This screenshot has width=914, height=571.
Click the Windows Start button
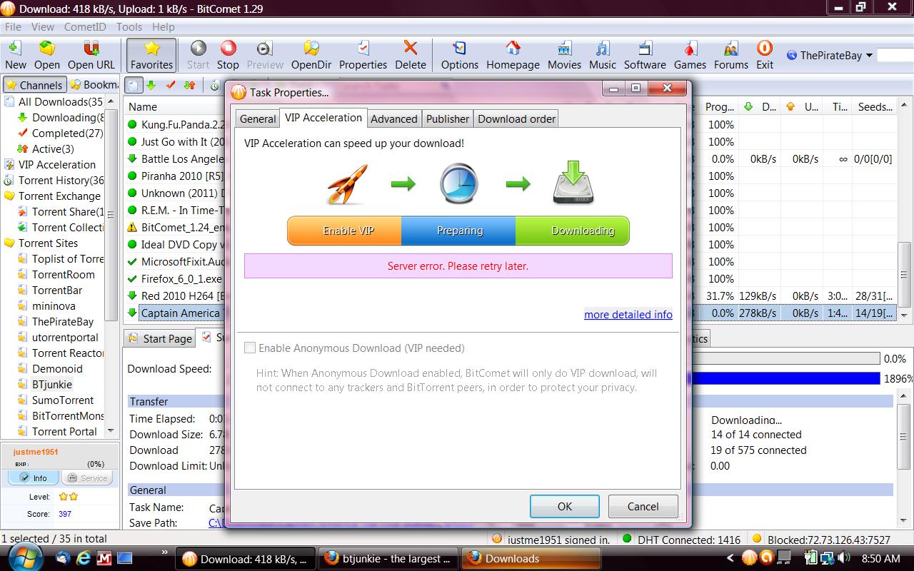[25, 557]
